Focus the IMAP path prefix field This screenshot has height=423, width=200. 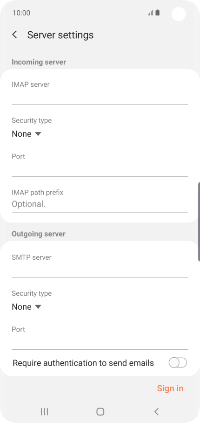(100, 204)
